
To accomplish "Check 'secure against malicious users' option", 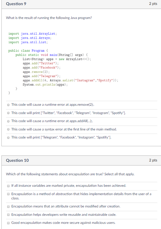I will click(x=8, y=223).
